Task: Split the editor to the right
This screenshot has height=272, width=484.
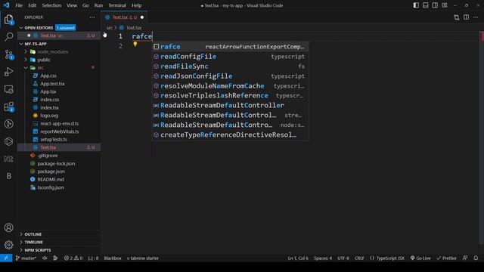Action: pos(466,17)
